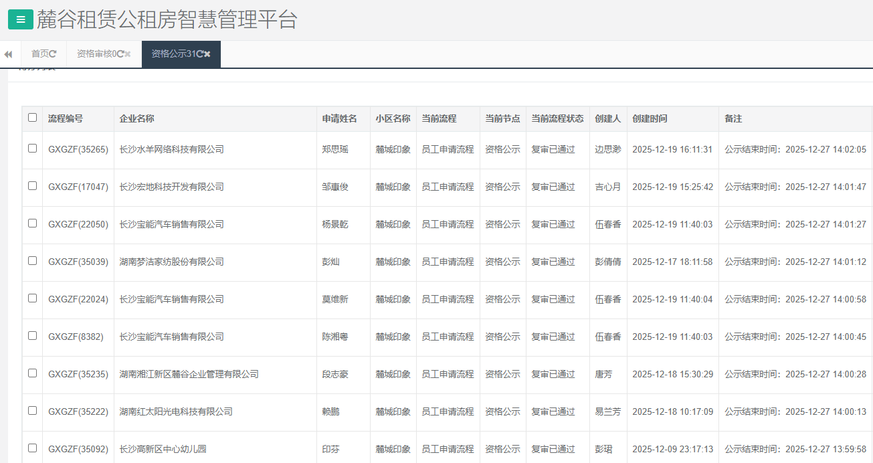Select checkbox for GXGZF(22050) row
The image size is (873, 463).
(x=32, y=223)
